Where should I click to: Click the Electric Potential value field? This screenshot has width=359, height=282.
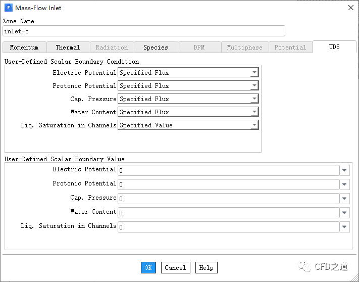coord(228,170)
